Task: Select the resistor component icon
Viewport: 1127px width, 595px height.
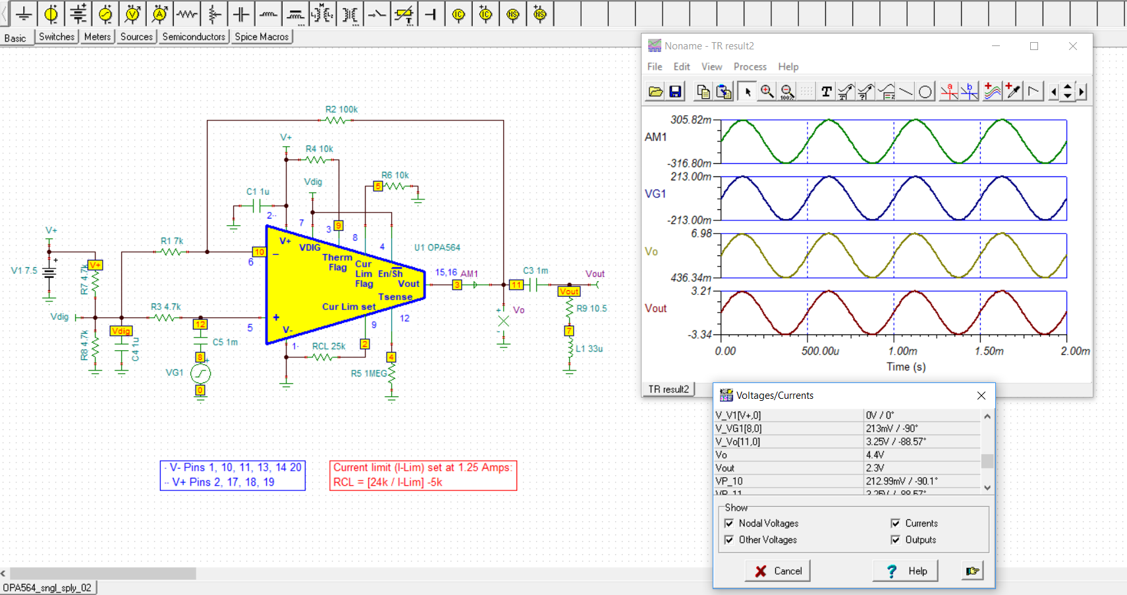Action: (187, 14)
